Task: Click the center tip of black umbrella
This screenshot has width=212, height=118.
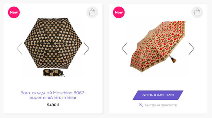Action: [x=51, y=43]
